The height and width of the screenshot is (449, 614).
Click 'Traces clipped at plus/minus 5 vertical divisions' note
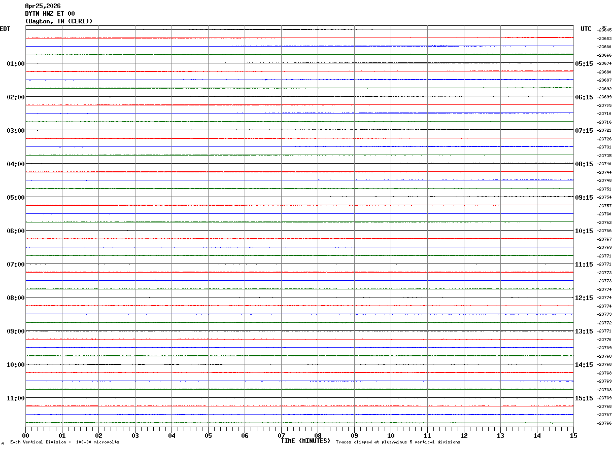click(x=398, y=442)
